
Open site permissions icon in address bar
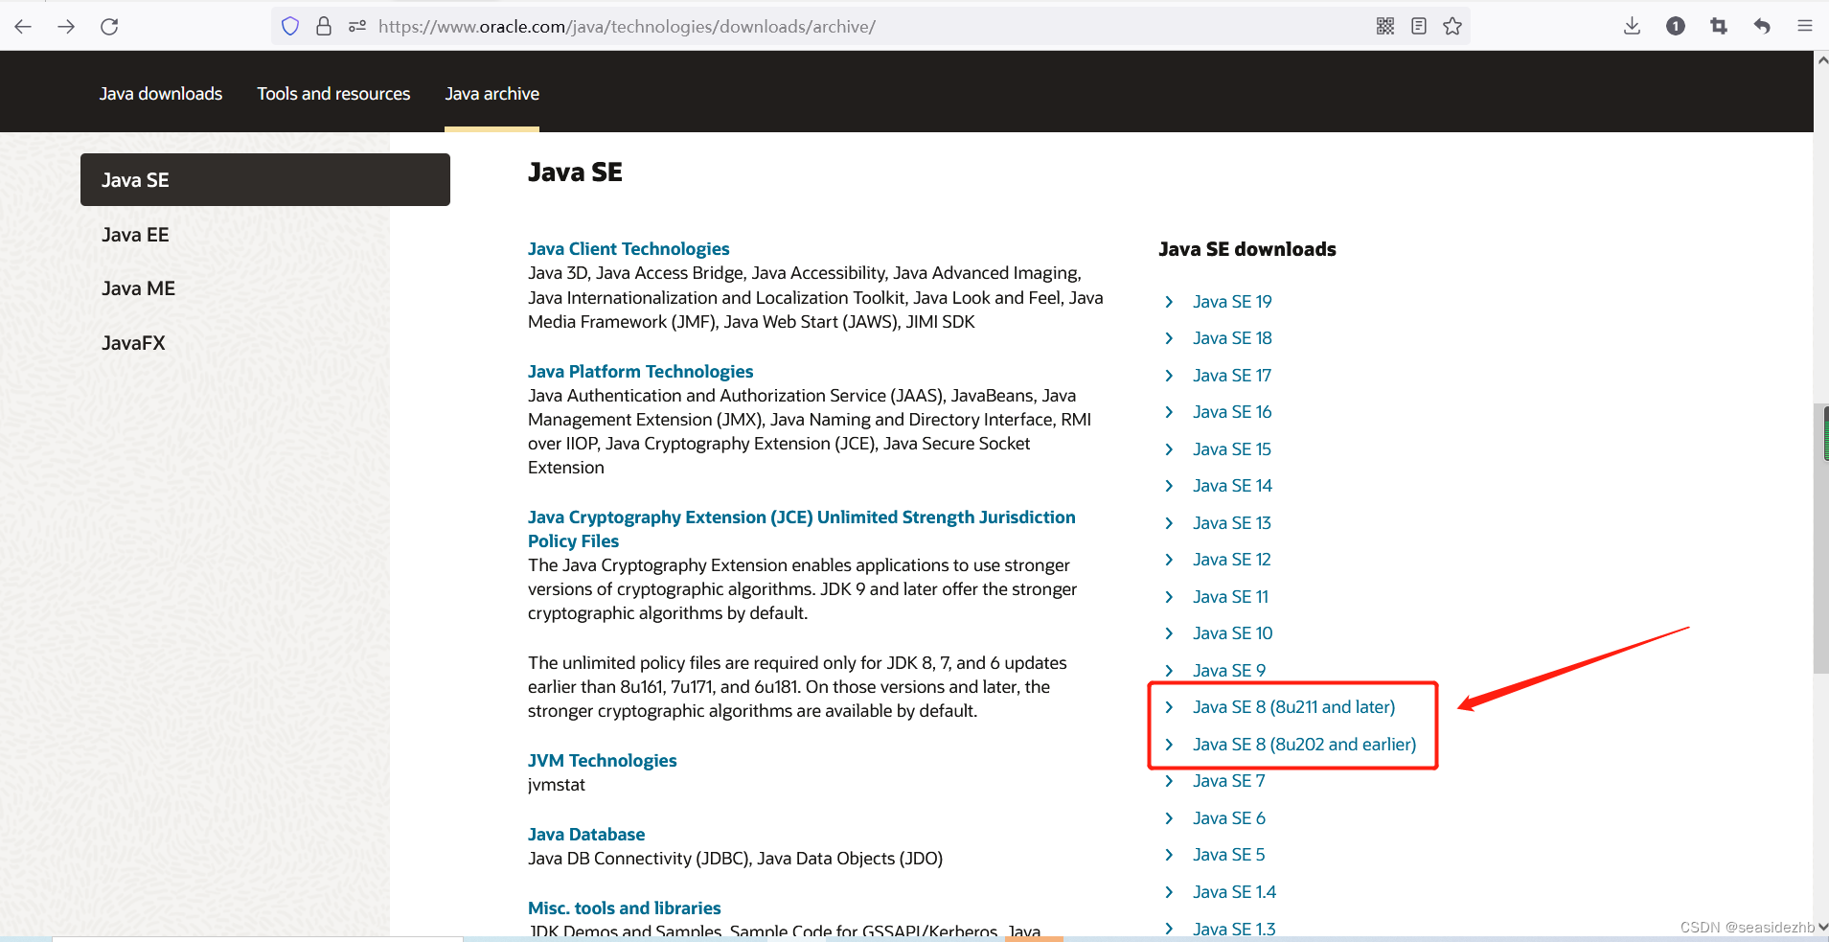(x=357, y=26)
